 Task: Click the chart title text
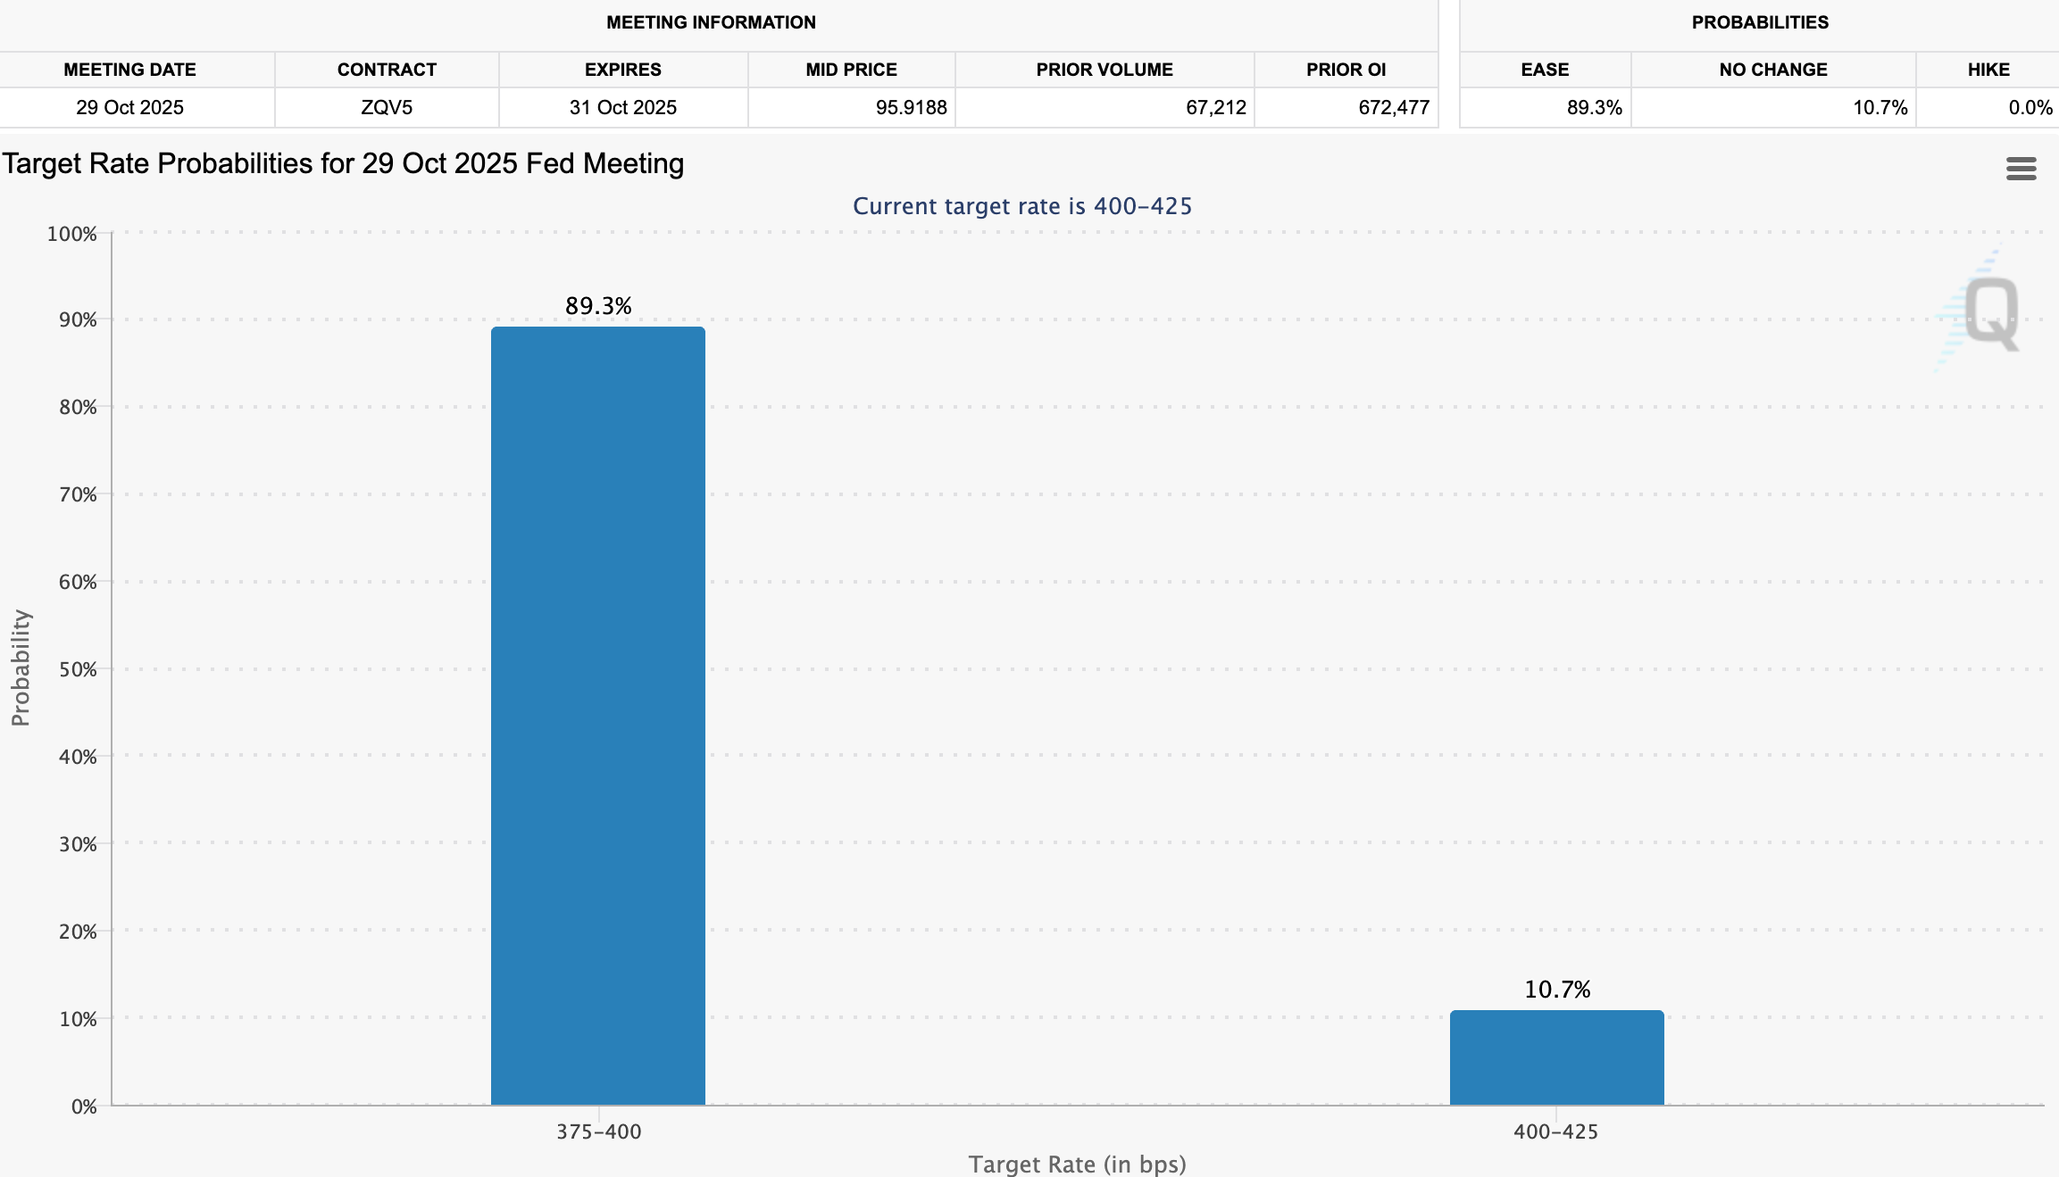tap(343, 164)
